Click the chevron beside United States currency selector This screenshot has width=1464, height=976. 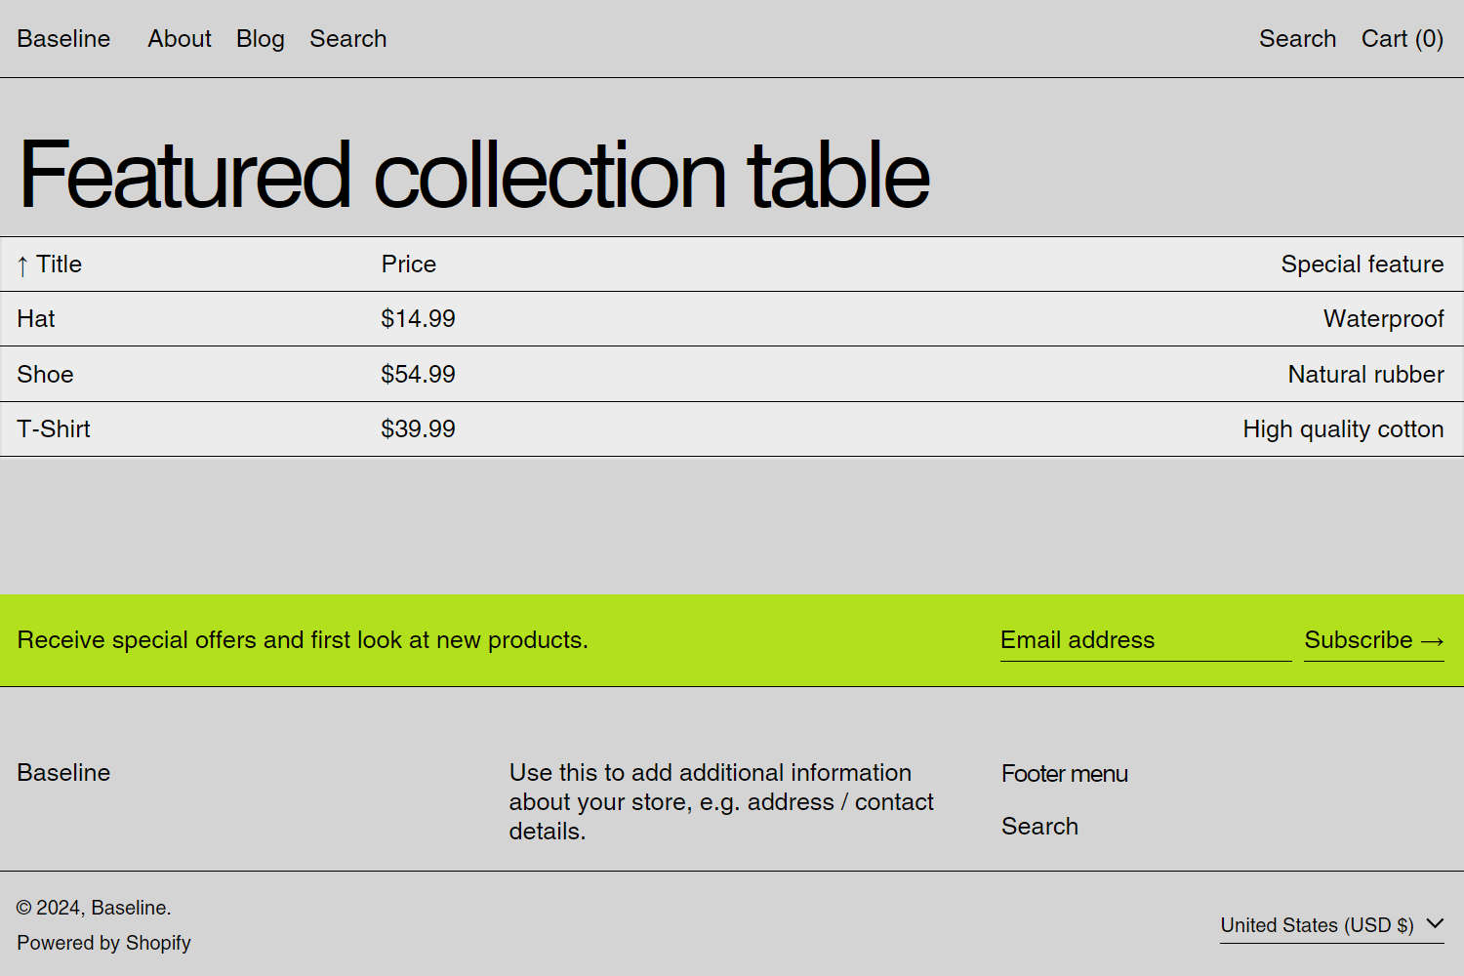pos(1435,923)
